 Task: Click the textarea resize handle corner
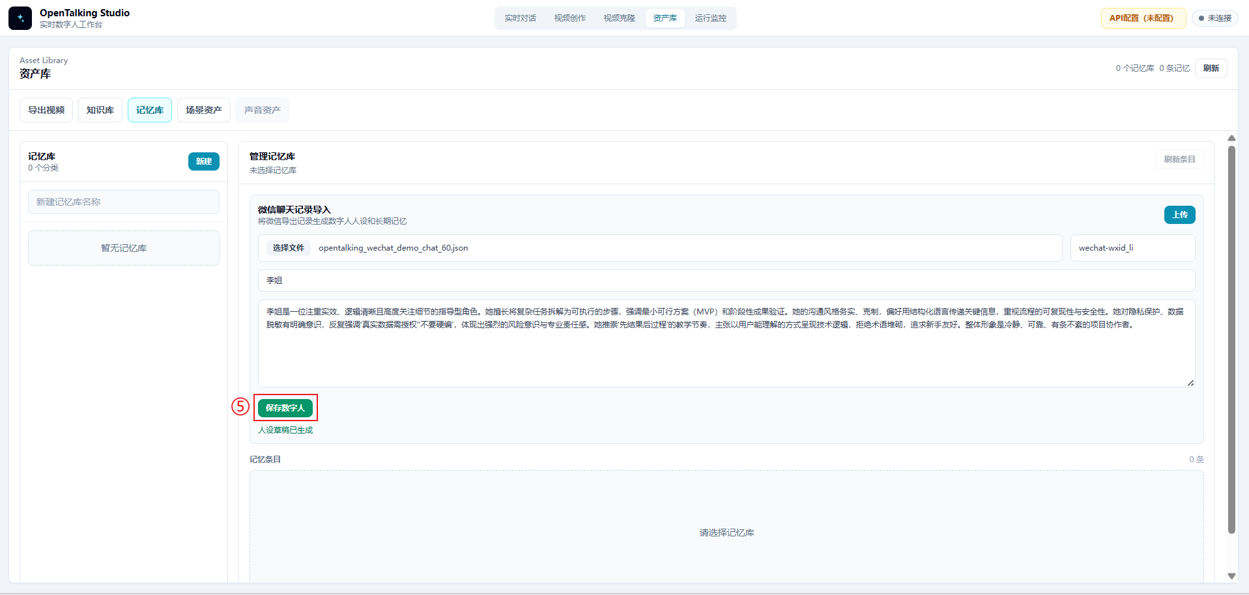coord(1190,383)
